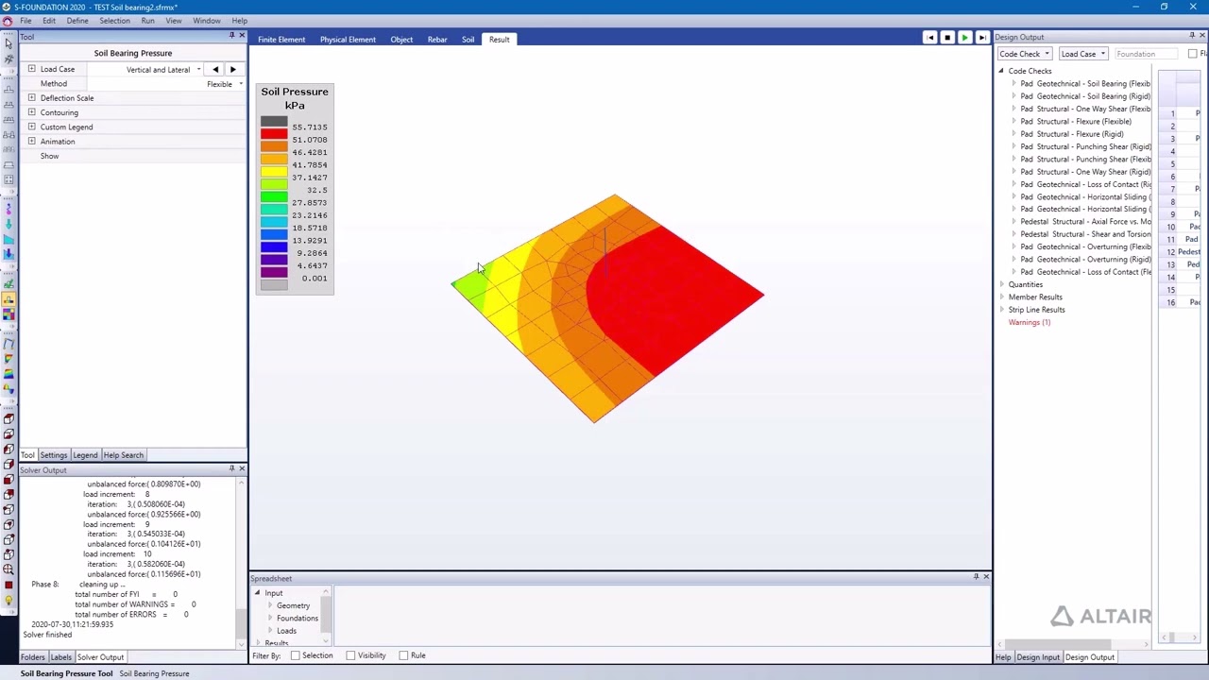1209x680 pixels.
Task: Open the Vertical and Lateral load case dropdown
Action: [198, 70]
